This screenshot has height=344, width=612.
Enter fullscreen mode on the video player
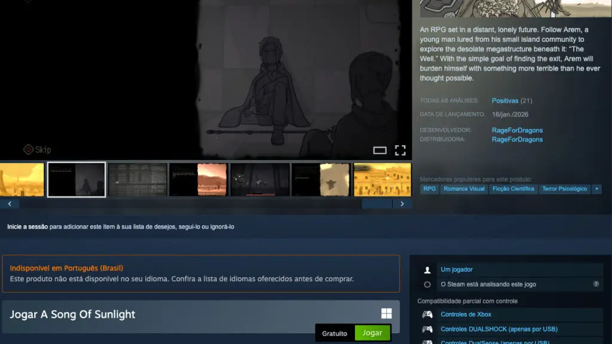pyautogui.click(x=400, y=150)
